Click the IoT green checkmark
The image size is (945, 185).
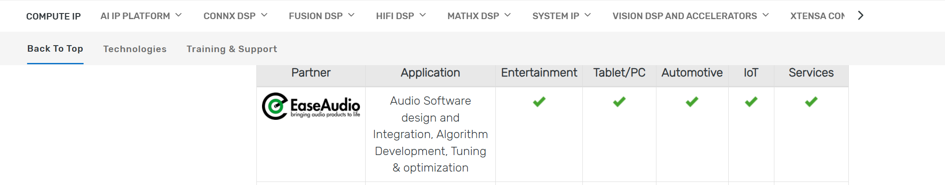[x=751, y=102]
